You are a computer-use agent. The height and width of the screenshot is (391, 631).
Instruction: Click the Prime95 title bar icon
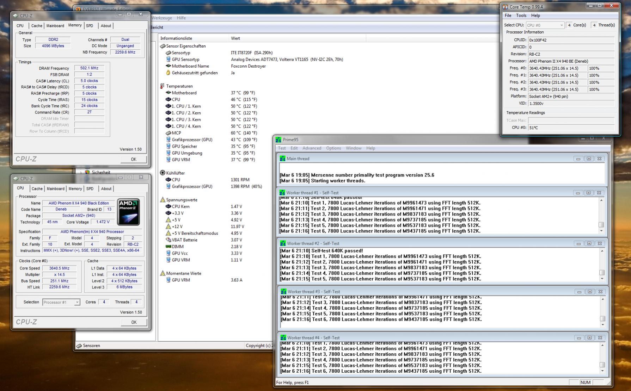(278, 140)
